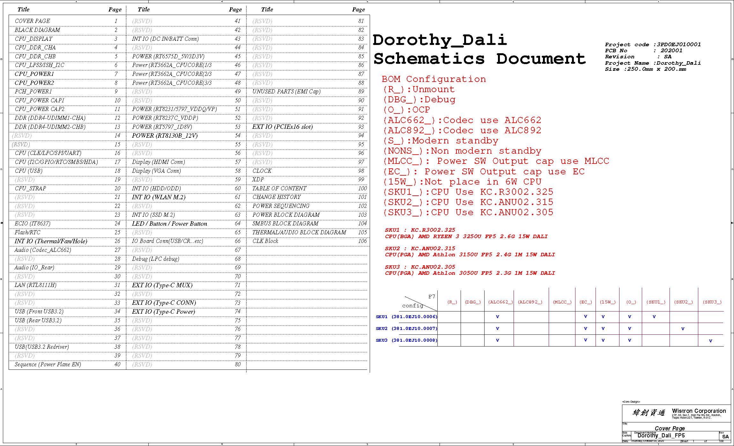Select CPU_LPSS/ISH_I2C row

click(x=40, y=65)
